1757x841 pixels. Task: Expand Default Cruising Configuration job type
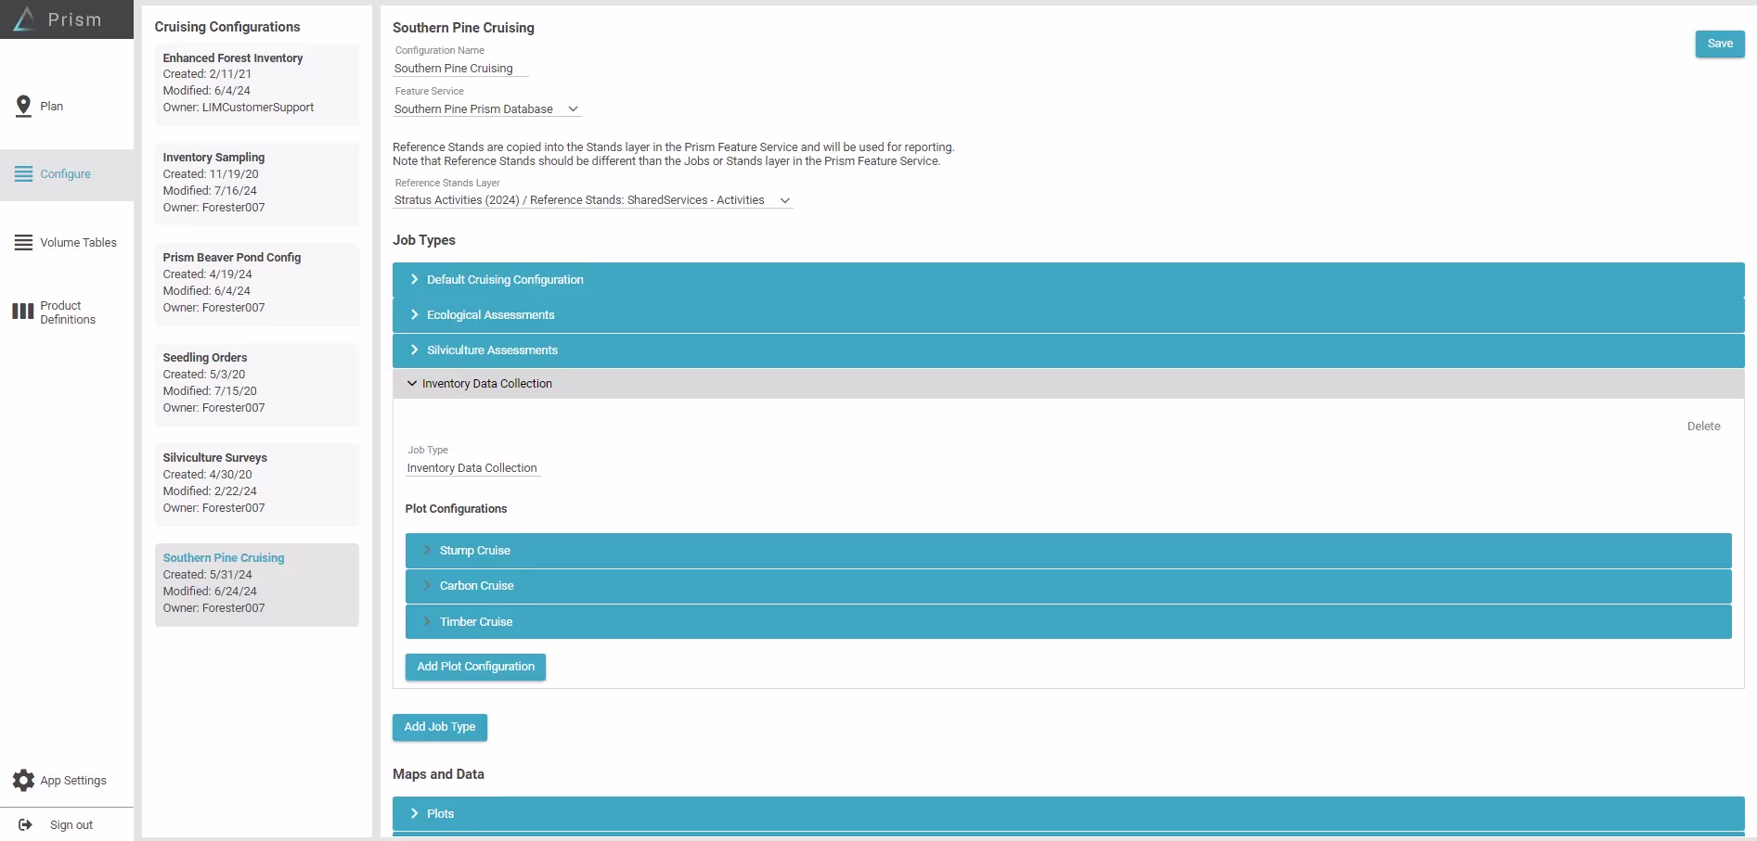1068,280
